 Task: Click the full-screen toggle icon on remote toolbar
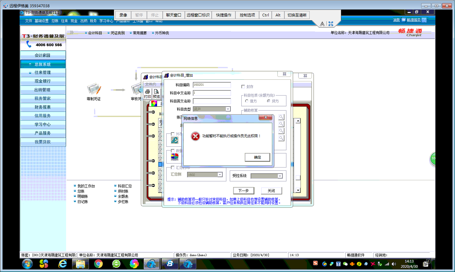click(x=331, y=24)
